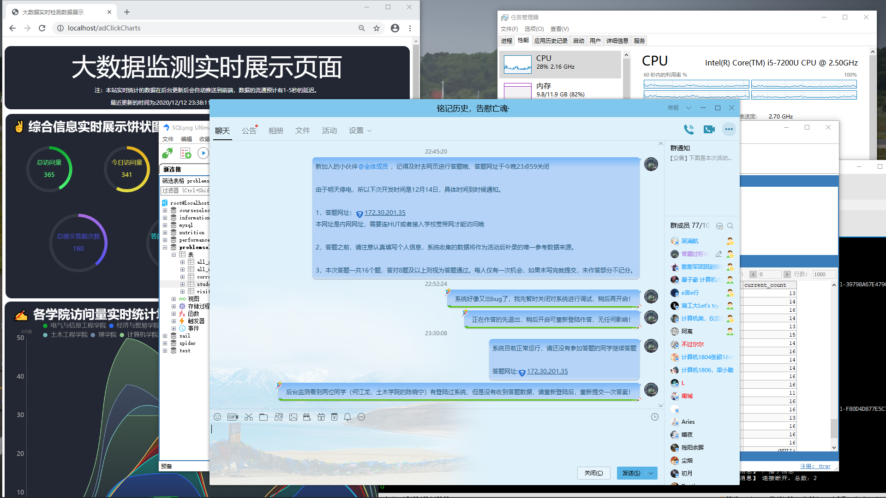Search group members magnifier icon

[x=730, y=226]
